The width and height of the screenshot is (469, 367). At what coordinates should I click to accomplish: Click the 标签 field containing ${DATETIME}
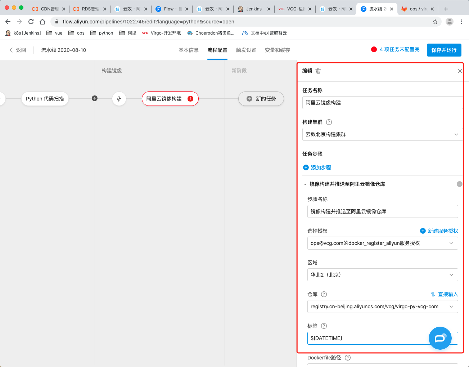pyautogui.click(x=383, y=338)
